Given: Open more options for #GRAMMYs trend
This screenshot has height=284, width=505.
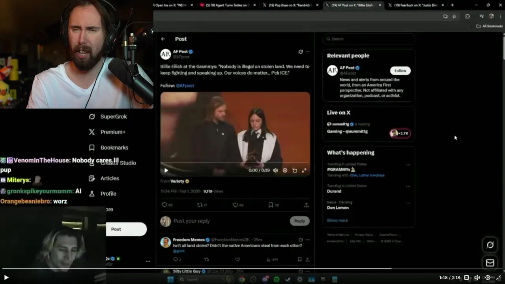Looking at the screenshot, I should click(x=408, y=165).
